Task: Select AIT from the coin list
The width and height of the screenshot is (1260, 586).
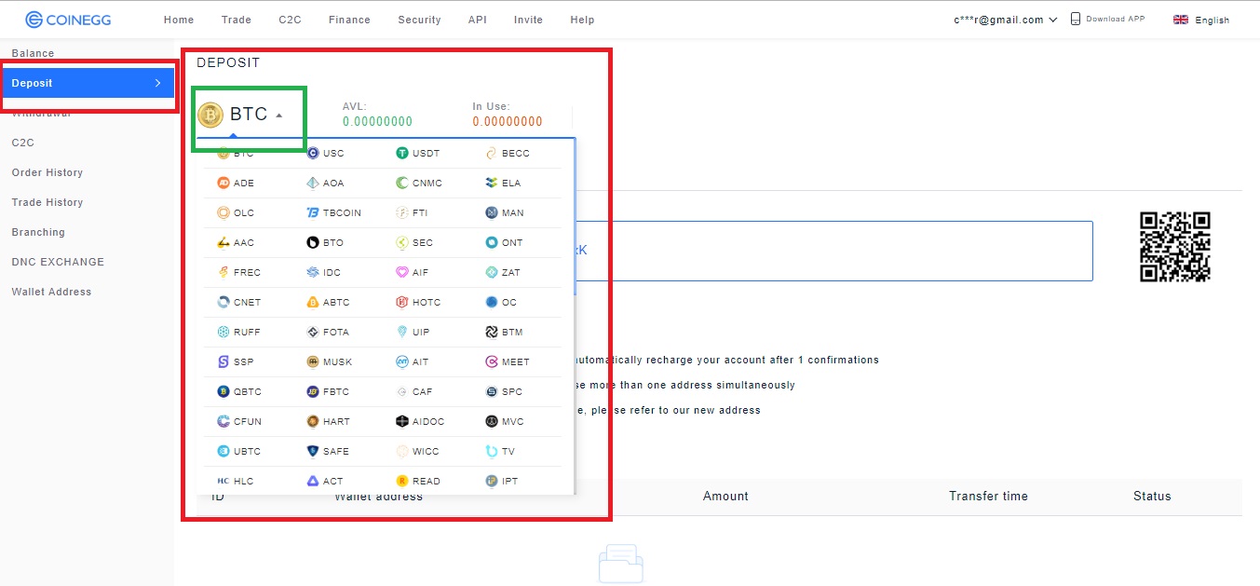Action: (x=413, y=361)
